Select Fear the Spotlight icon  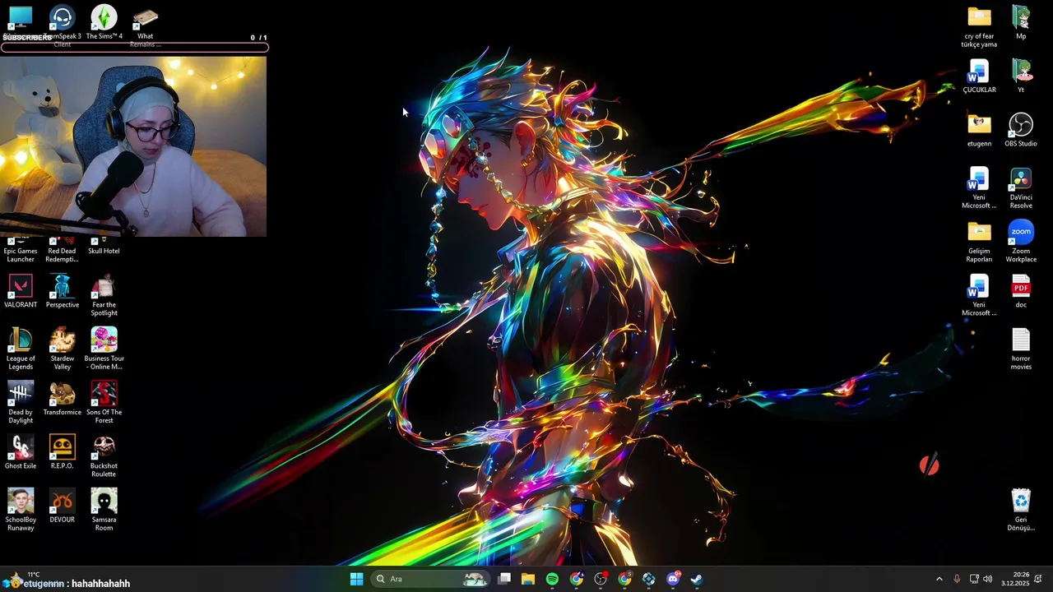pyautogui.click(x=104, y=287)
